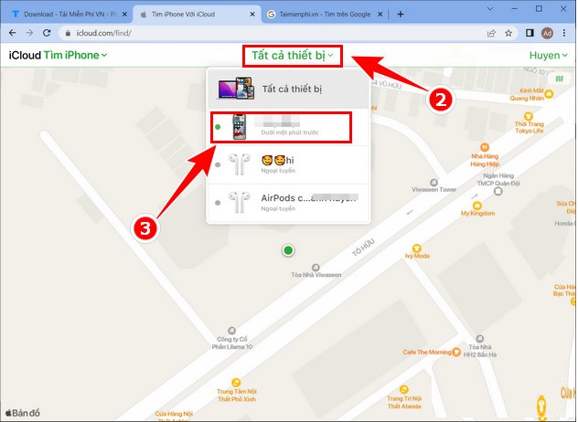Go back using browser back arrow
578x422 pixels.
click(x=12, y=33)
